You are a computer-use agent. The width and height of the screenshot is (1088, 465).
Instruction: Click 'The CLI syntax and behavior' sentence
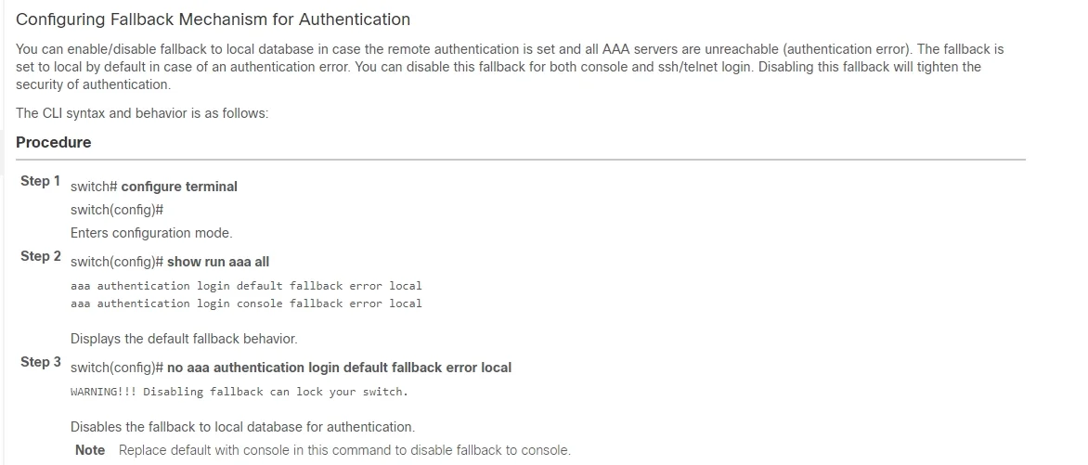[x=142, y=113]
